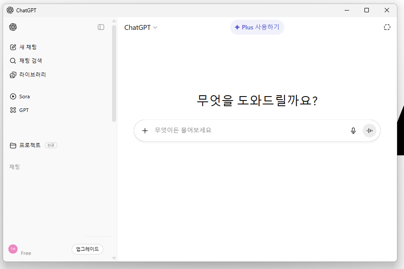
Task: Click the four-circles icon beside GPT
Action: point(13,110)
